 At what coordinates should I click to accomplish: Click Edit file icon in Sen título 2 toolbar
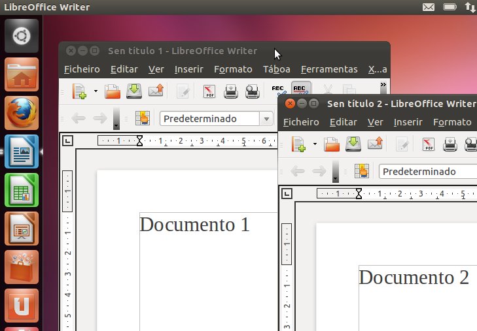tap(402, 144)
